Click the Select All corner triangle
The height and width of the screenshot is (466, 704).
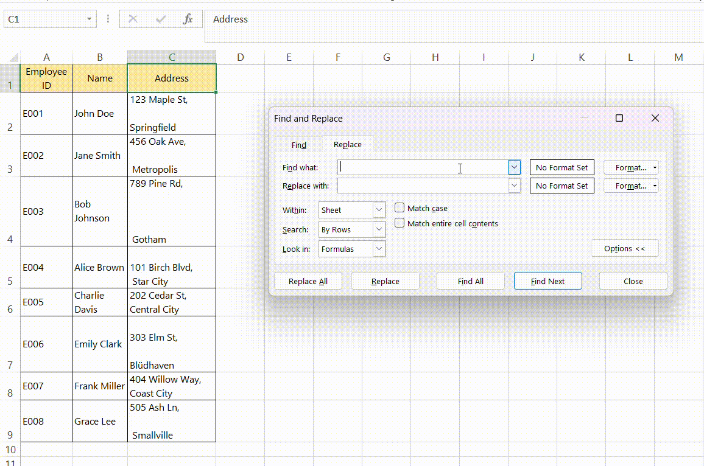click(13, 57)
